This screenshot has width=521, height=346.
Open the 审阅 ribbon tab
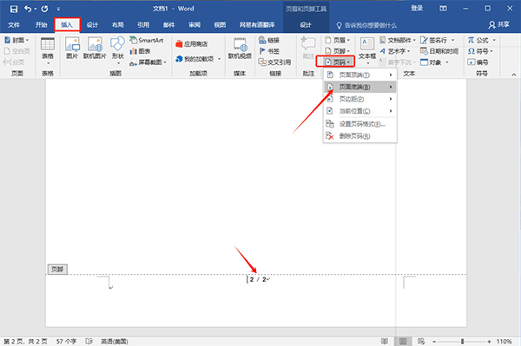click(x=195, y=25)
